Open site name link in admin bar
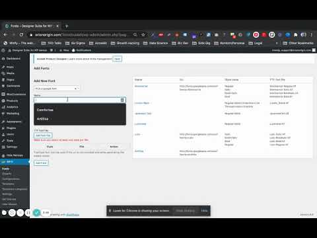Image resolution: width=317 pixels, height=238 pixels. [x=28, y=50]
